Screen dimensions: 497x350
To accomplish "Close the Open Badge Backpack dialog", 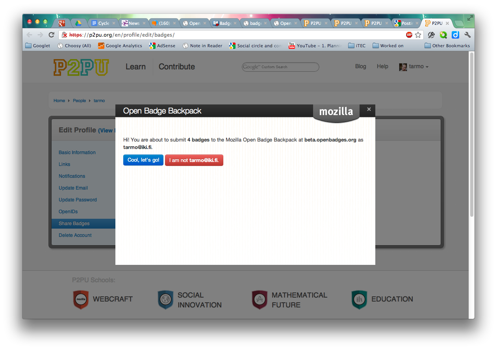I will click(x=369, y=109).
